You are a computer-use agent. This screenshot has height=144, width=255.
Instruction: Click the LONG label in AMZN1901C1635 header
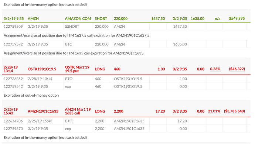point(100,112)
